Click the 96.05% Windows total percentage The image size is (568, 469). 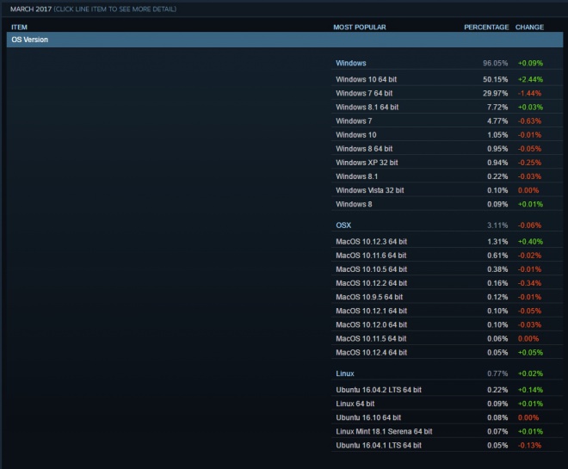(x=495, y=63)
